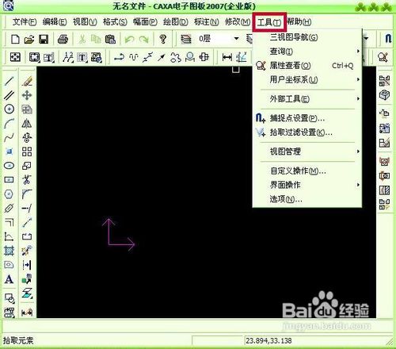The image size is (396, 349).
Task: Select the Spline curve tool
Action: tap(10, 137)
